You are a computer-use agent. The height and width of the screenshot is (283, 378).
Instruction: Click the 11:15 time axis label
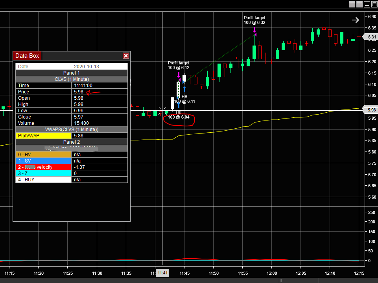(9, 273)
